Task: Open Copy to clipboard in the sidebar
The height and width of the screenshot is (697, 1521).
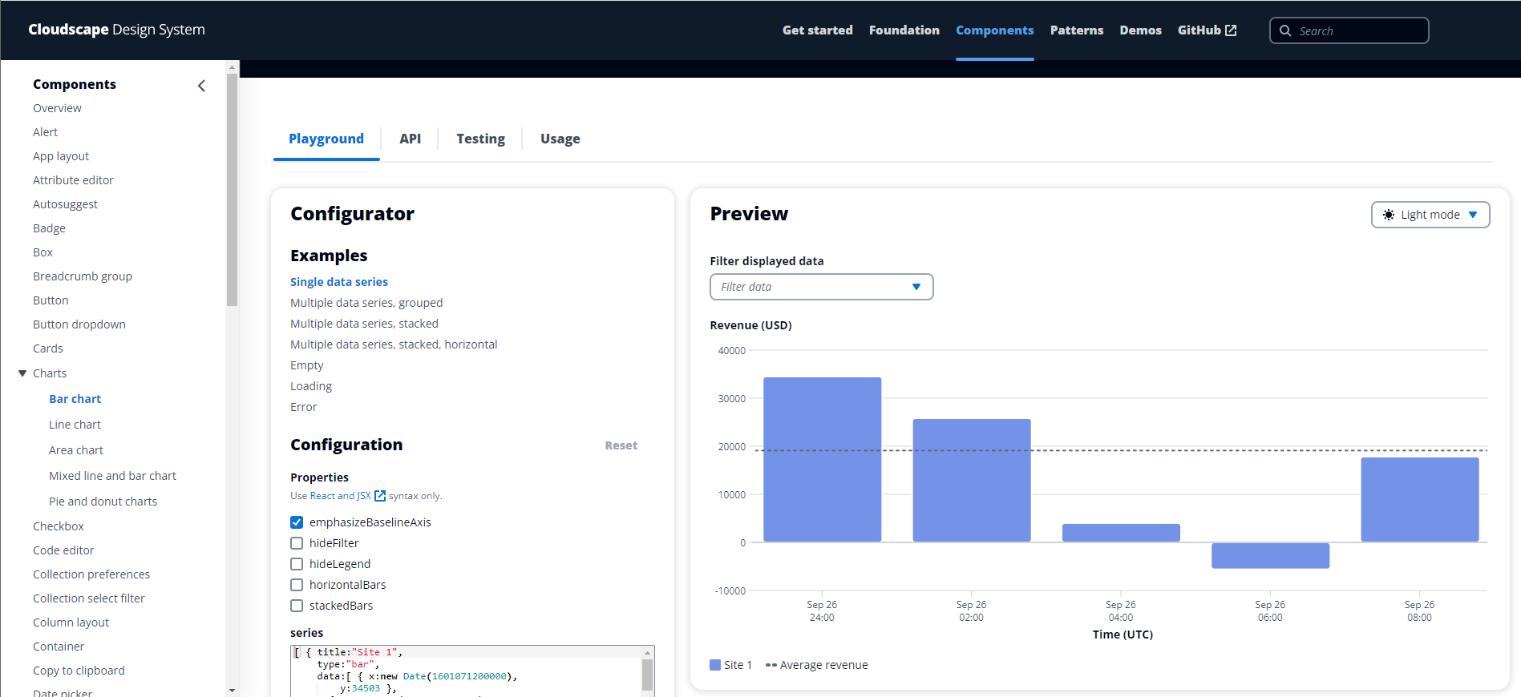Action: click(x=79, y=671)
